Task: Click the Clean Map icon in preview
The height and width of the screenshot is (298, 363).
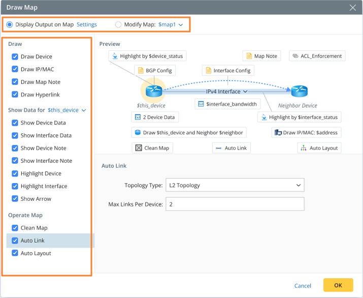Action: pos(139,148)
